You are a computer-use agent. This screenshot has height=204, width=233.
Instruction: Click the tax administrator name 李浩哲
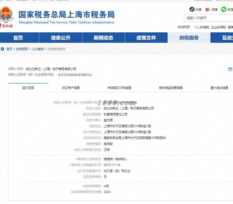coord(108,144)
